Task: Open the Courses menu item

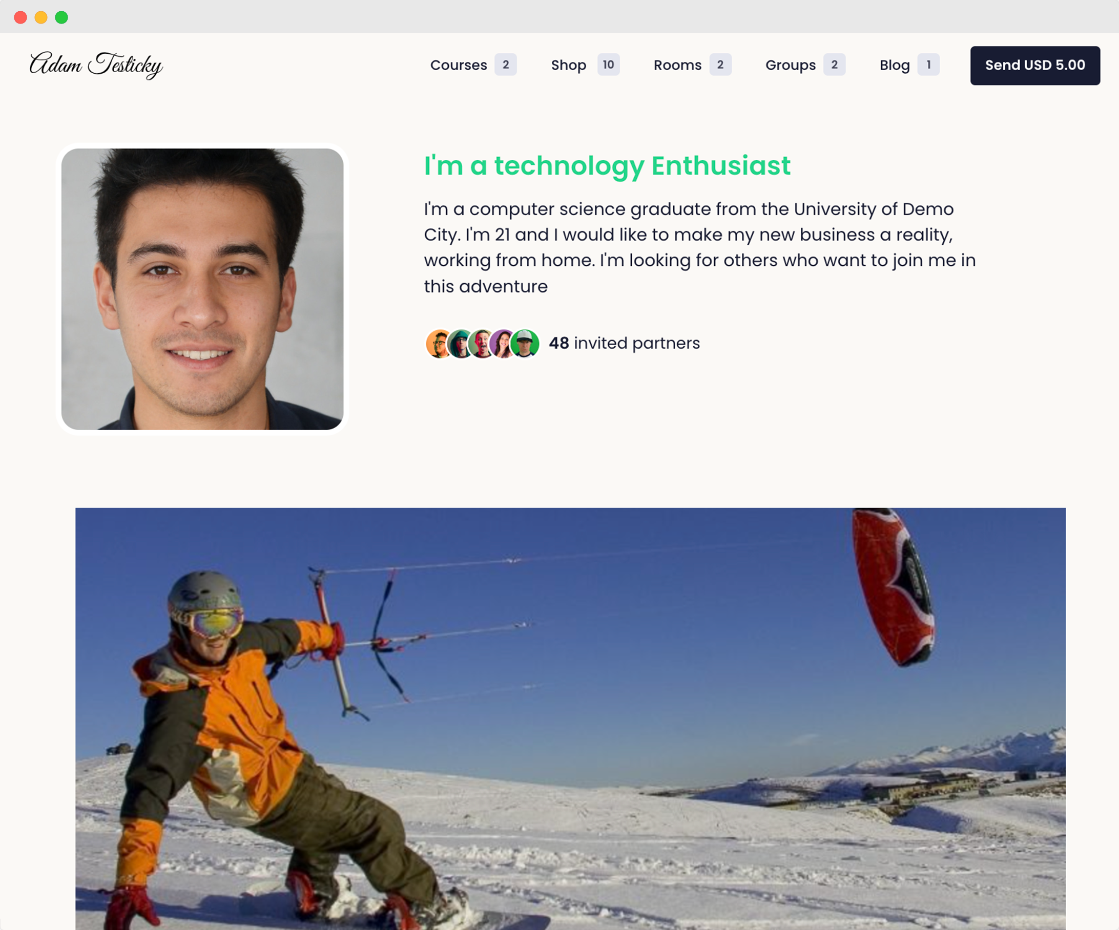Action: point(458,65)
